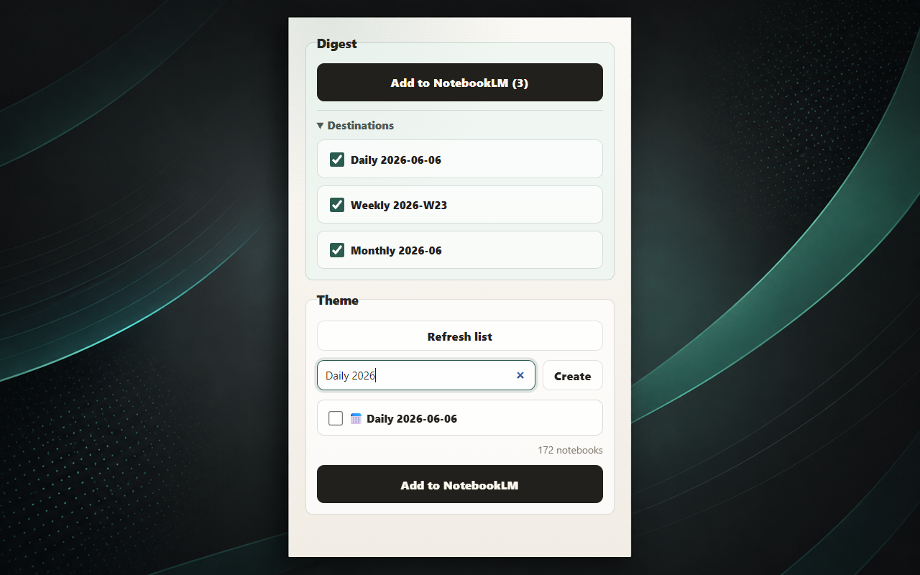The width and height of the screenshot is (920, 575).
Task: Click the 172 notebooks count text
Action: (x=570, y=450)
